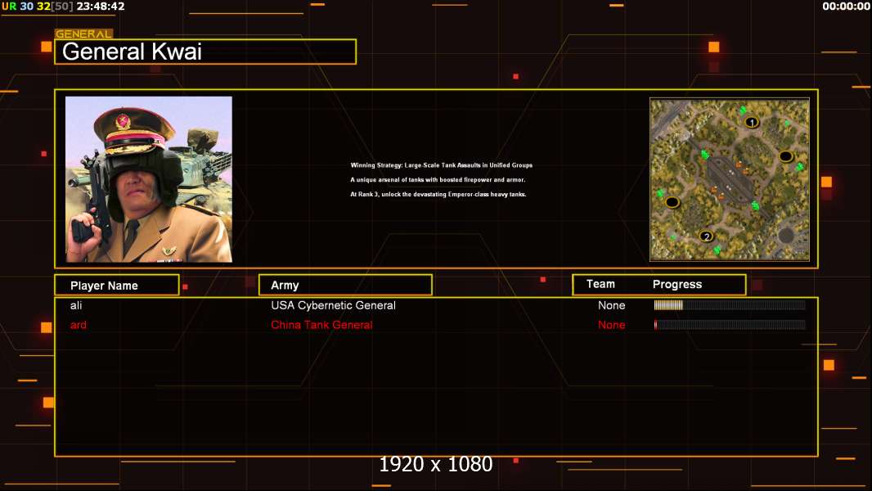
Task: Click the GENERAL label tag
Action: coord(83,34)
